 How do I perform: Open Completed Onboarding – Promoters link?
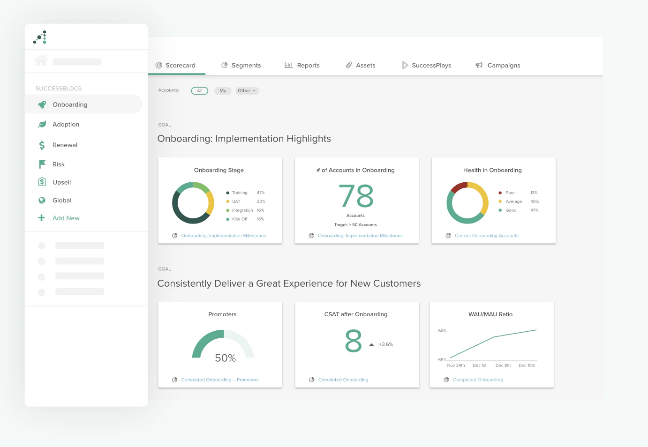point(220,380)
